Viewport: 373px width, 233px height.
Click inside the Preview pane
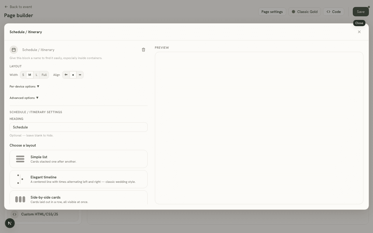tap(259, 128)
